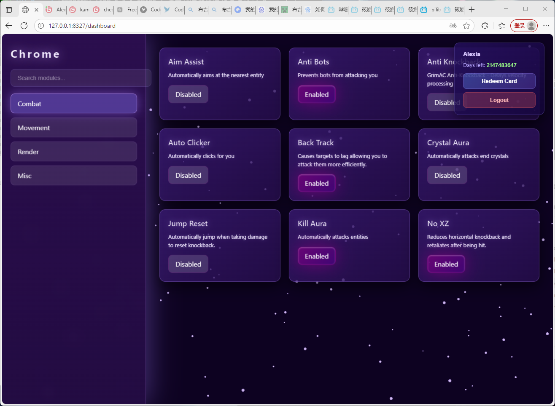Switch to the Movement category
Screen dimensions: 555x406
74,128
